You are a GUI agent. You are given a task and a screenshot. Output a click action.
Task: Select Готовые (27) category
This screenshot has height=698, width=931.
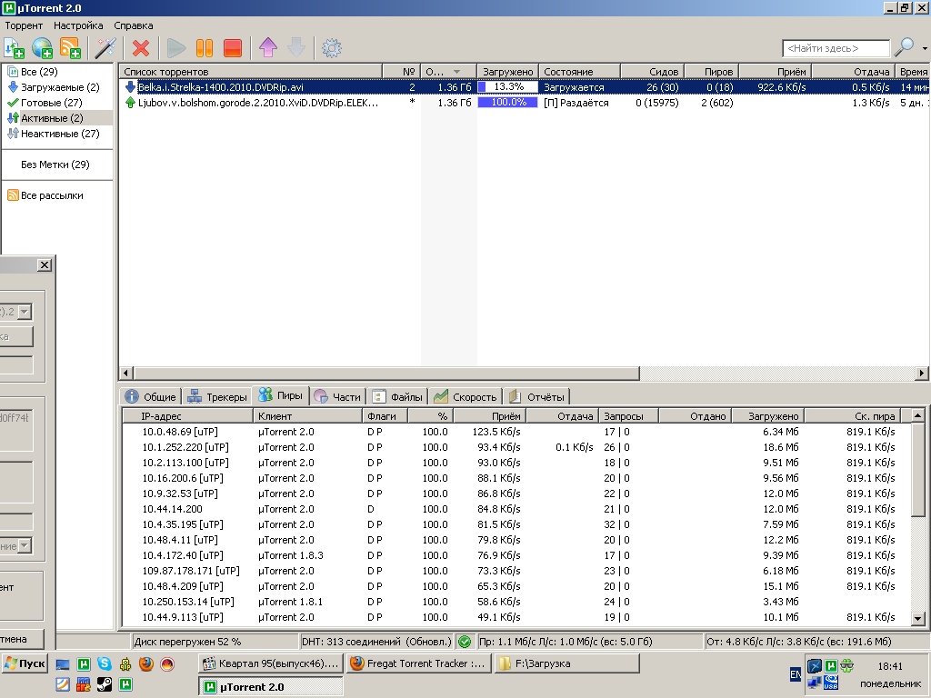coord(52,103)
